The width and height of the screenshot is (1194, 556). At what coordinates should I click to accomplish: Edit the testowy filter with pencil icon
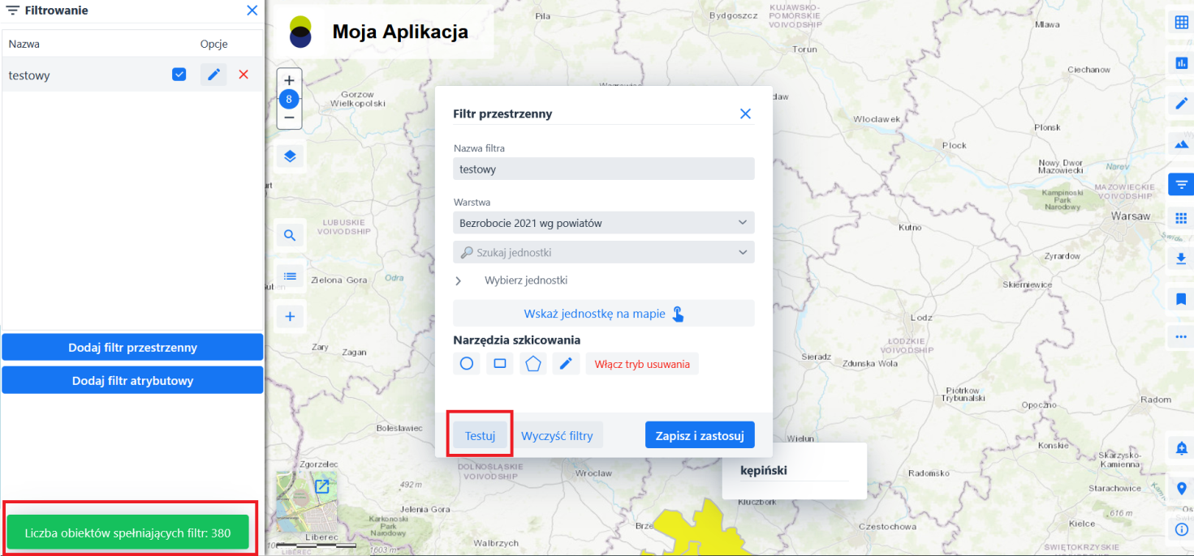213,75
